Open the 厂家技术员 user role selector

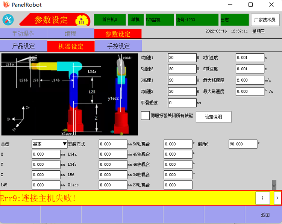(265, 20)
